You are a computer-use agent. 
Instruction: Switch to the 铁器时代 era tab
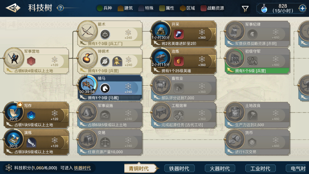pos(179,168)
